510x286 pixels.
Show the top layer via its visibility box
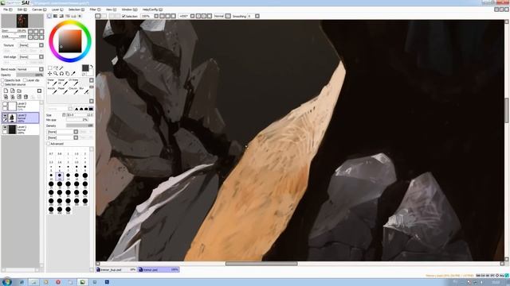pyautogui.click(x=5, y=104)
